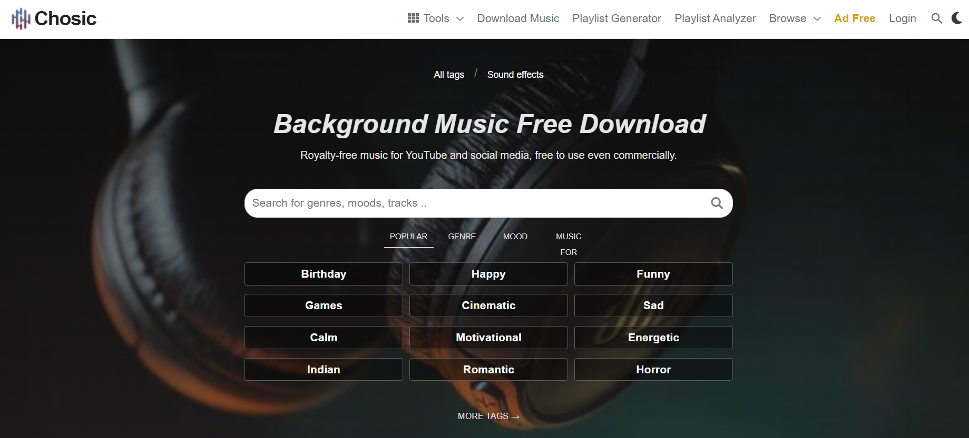969x438 pixels.
Task: Switch to the GENRE tab
Action: pos(462,237)
